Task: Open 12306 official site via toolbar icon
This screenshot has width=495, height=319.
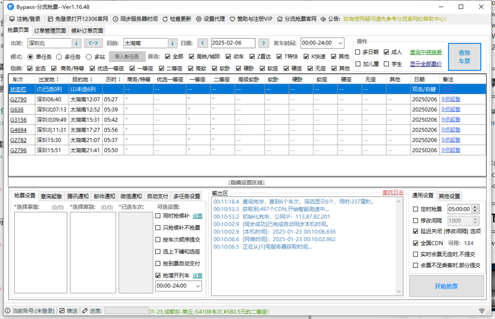Action: click(x=50, y=19)
